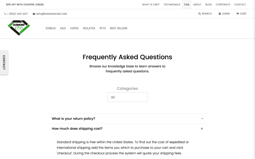Viewport: 255px width, 159px height.
Task: Click the search magnifier icon
Action: tap(199, 14)
